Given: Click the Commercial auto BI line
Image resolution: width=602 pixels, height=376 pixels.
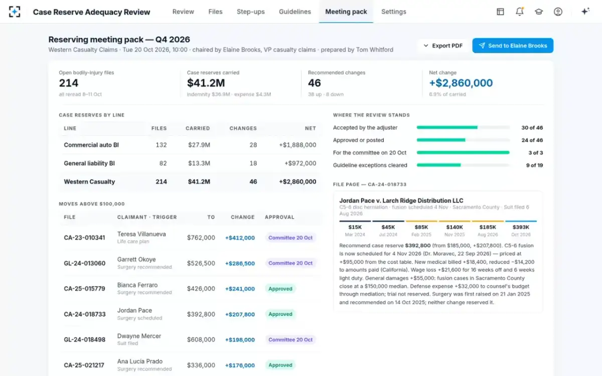Looking at the screenshot, I should pos(189,145).
